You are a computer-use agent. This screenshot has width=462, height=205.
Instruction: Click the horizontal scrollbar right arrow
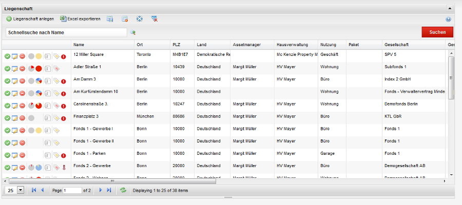pos(445,181)
